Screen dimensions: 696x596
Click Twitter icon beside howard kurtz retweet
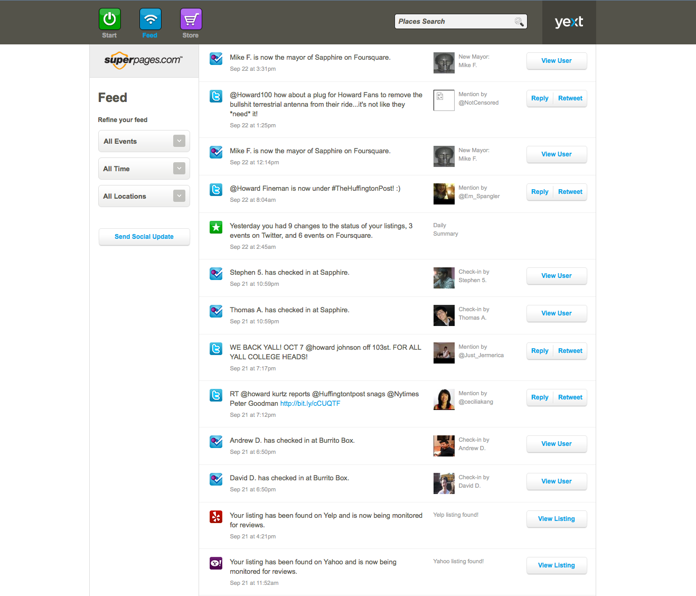tap(216, 395)
